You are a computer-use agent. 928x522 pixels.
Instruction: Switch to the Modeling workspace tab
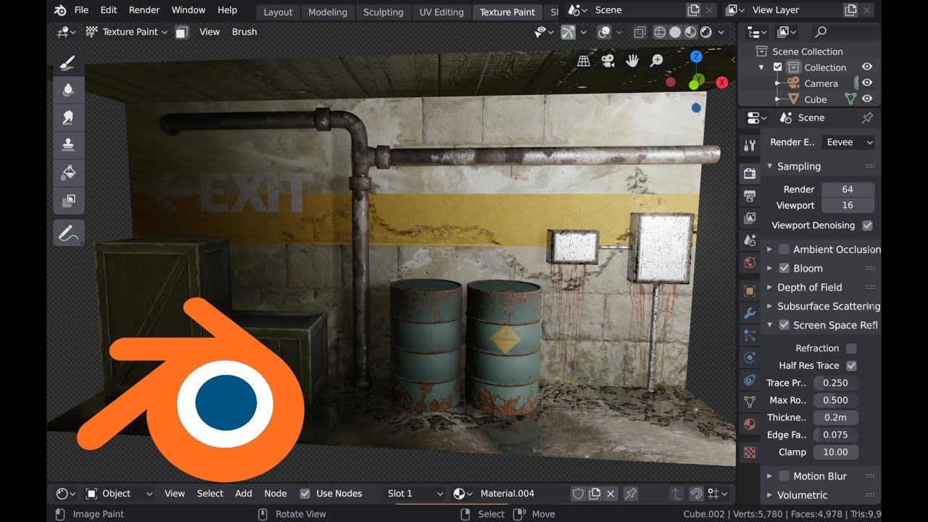point(328,12)
